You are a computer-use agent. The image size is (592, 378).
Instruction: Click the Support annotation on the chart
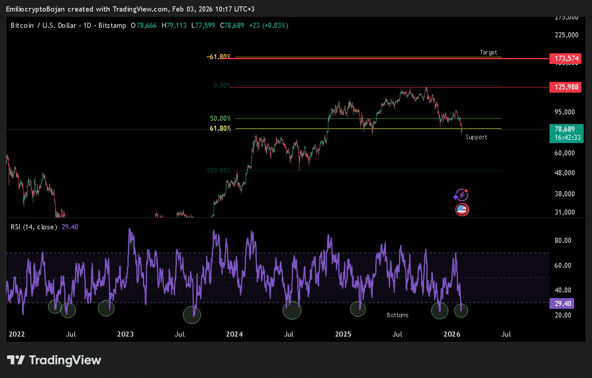476,137
